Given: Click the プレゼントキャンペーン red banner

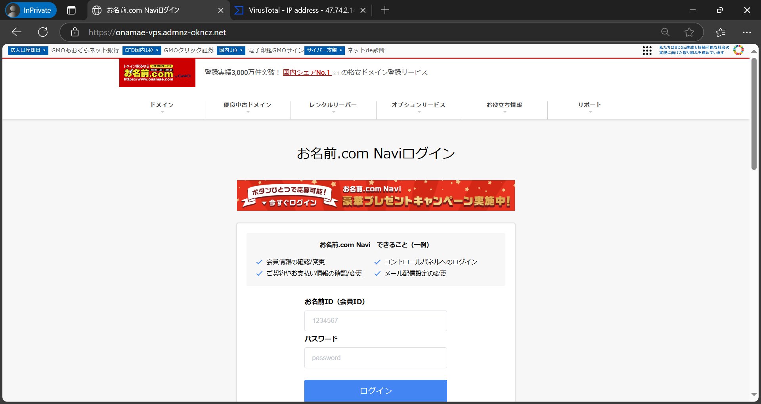Looking at the screenshot, I should click(376, 195).
